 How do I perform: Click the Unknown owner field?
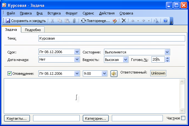pos(158,73)
